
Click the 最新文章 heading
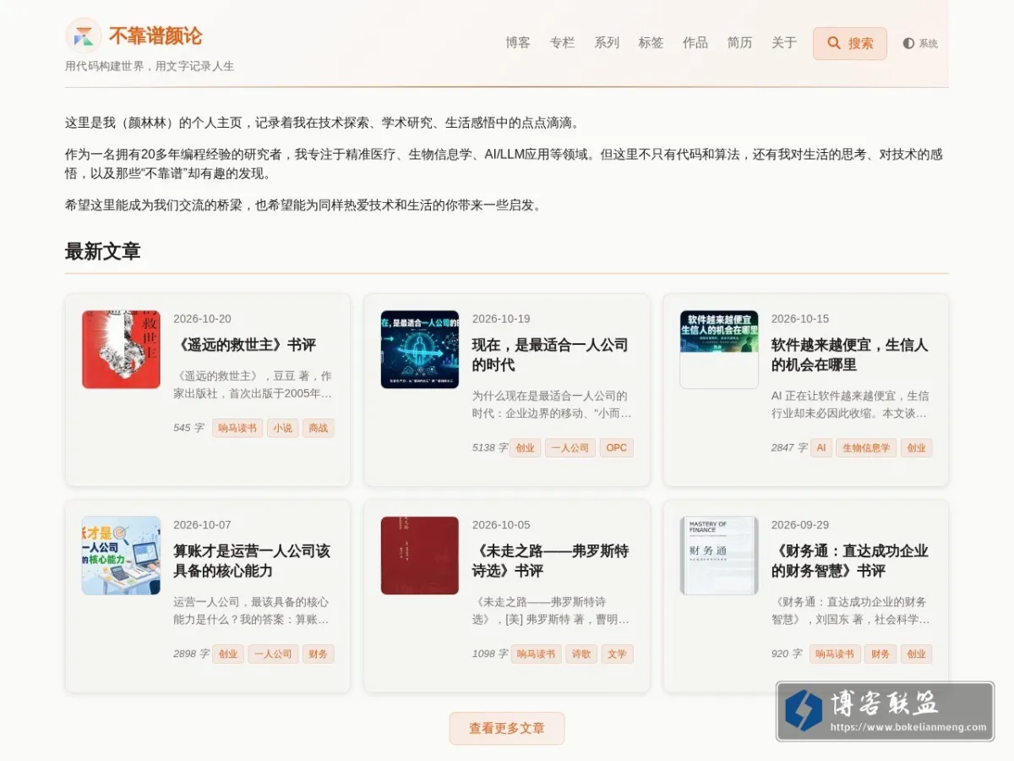pos(102,252)
